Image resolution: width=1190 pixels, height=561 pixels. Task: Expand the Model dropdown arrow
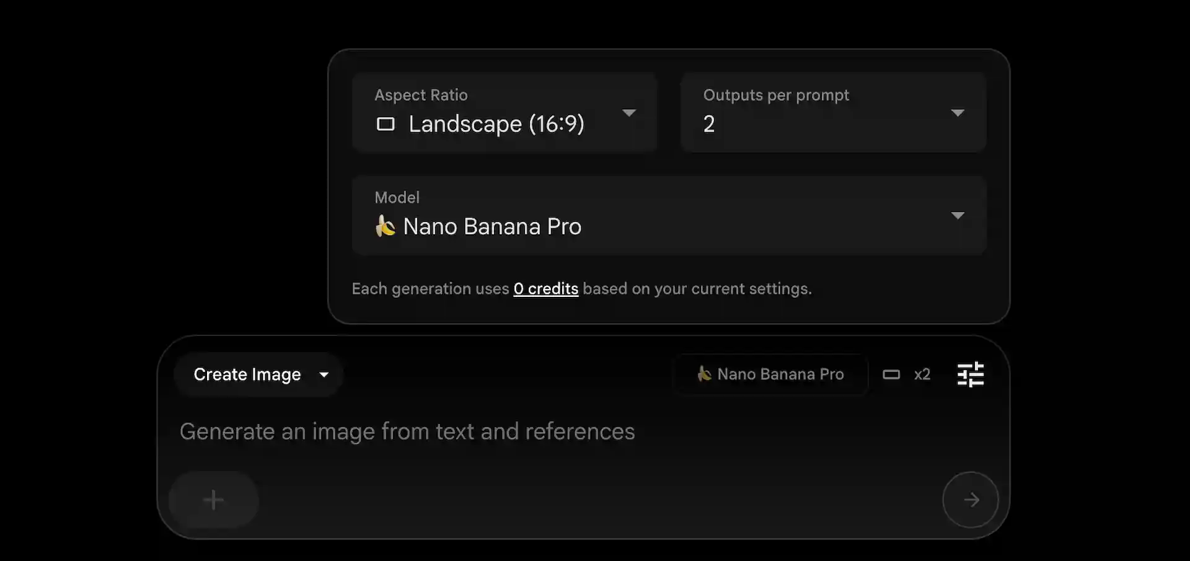click(x=958, y=216)
